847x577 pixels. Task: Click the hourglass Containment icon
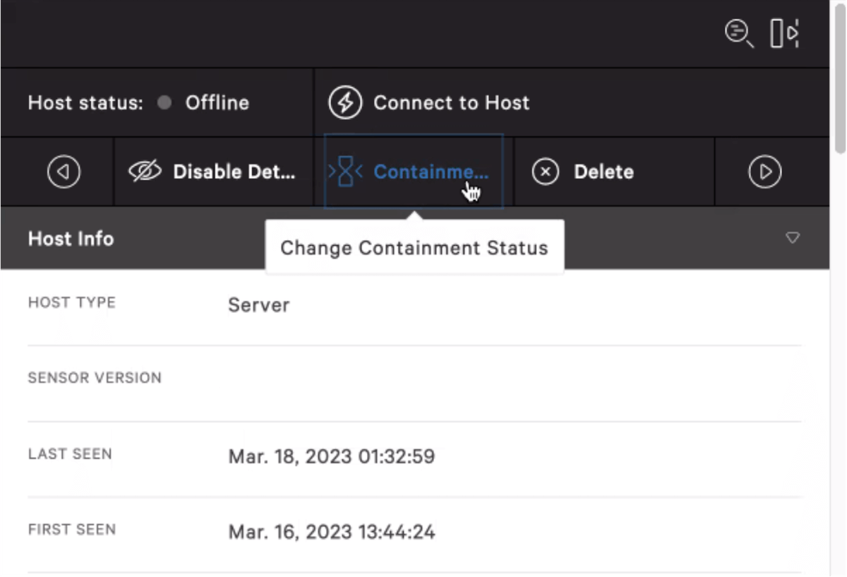(x=344, y=171)
